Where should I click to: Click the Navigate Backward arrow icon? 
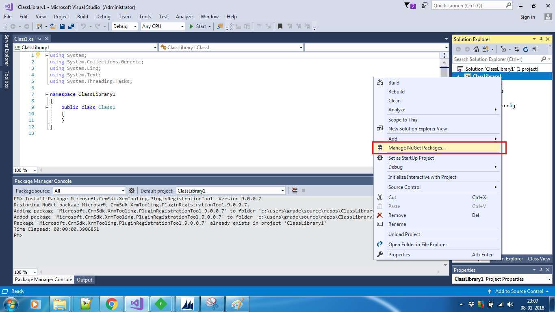point(13,26)
